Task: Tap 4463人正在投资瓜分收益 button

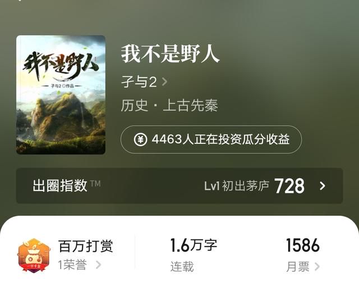Action: [211, 139]
